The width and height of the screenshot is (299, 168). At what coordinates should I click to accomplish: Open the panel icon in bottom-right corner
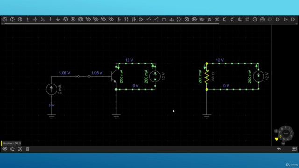294,149
